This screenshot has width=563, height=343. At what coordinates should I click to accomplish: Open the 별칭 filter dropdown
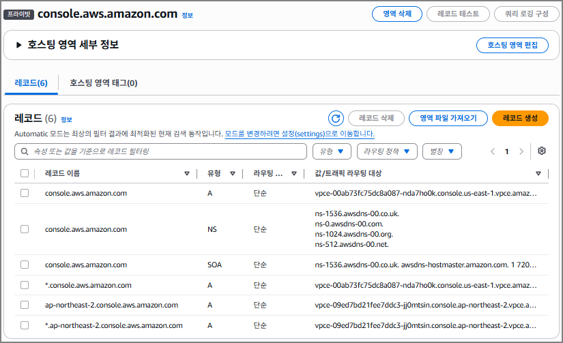tap(442, 151)
